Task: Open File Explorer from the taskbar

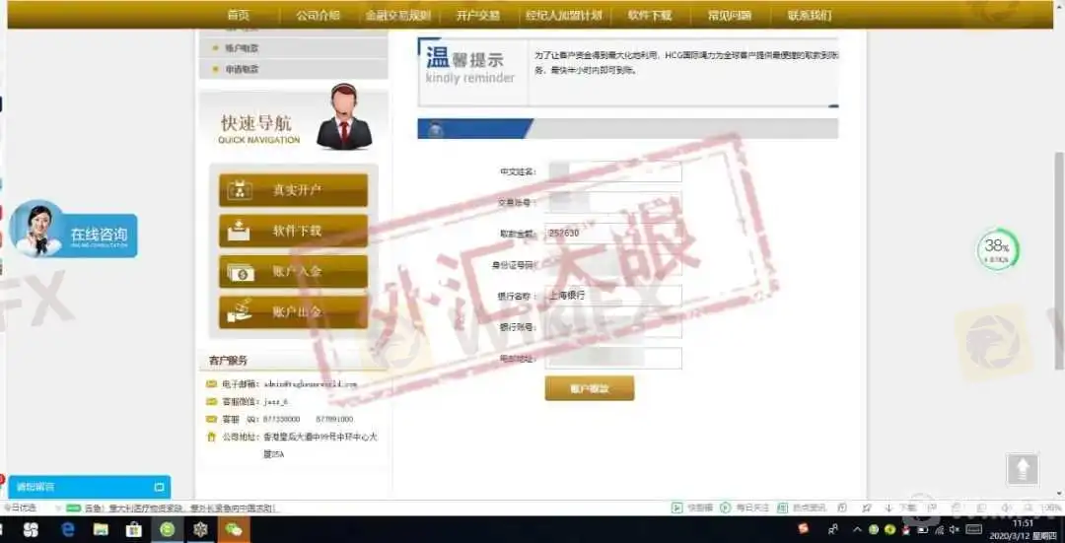Action: [101, 529]
